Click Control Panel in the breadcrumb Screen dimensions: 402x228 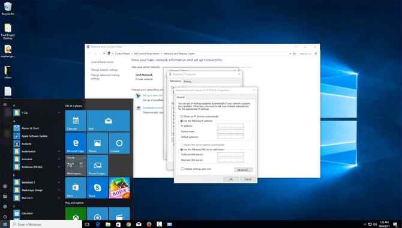(122, 53)
